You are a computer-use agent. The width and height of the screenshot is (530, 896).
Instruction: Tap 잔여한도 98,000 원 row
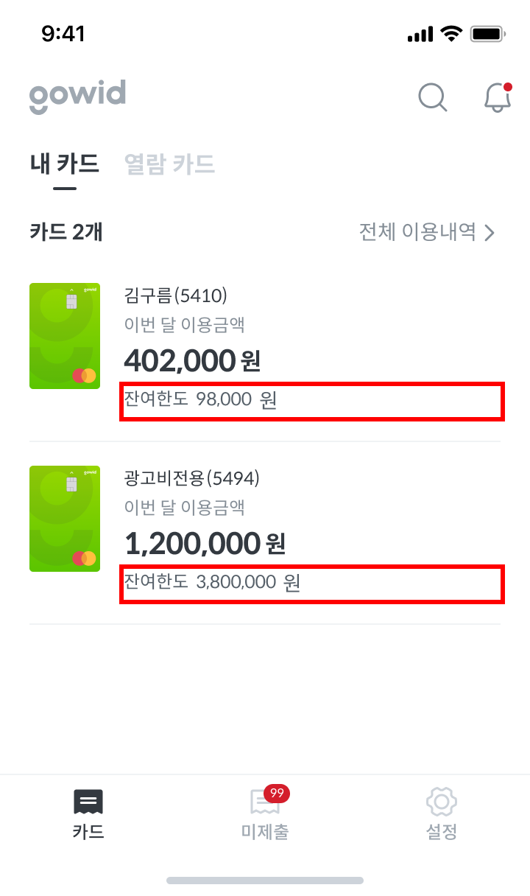pos(312,402)
